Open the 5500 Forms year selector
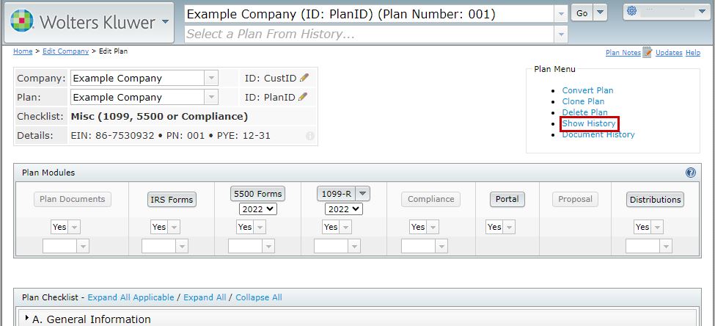The height and width of the screenshot is (326, 715). (x=257, y=209)
